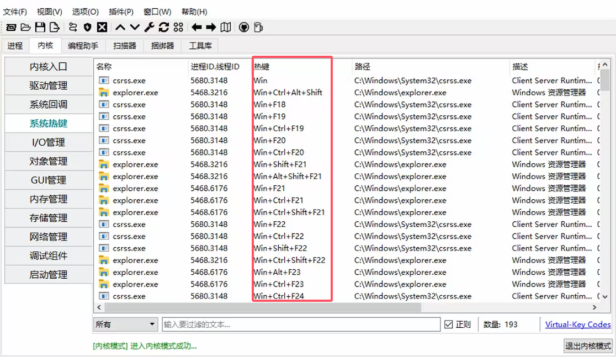The height and width of the screenshot is (357, 616).
Task: Click the shield icon in toolbar
Action: click(87, 27)
